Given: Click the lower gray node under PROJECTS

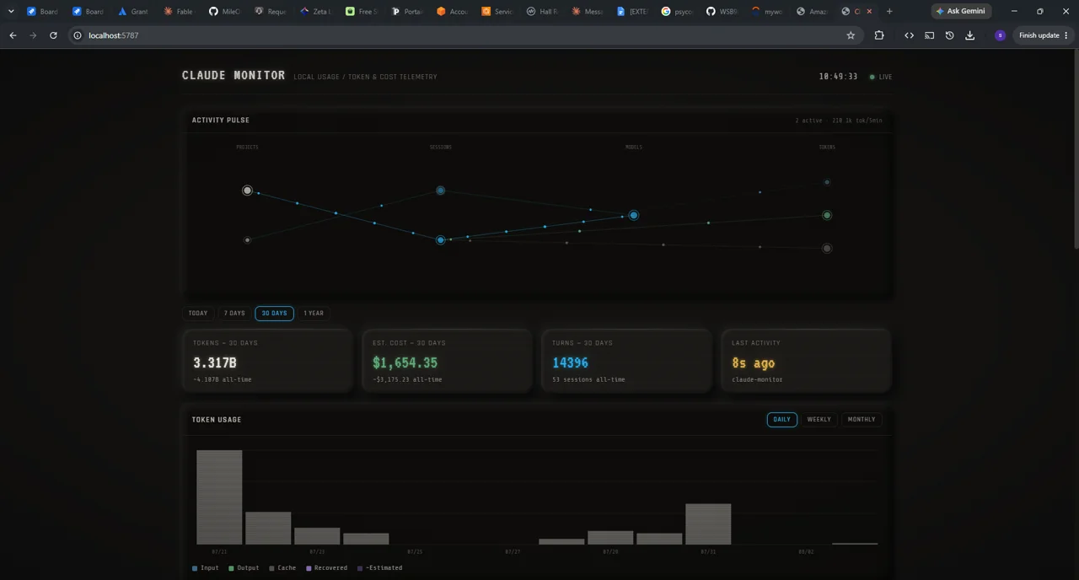Looking at the screenshot, I should pos(247,240).
